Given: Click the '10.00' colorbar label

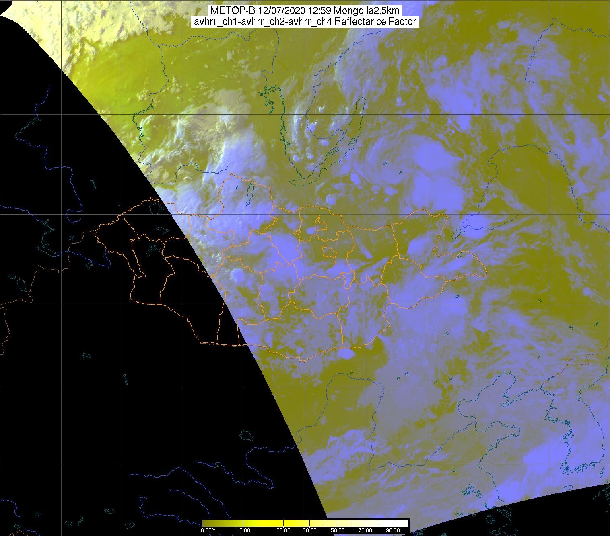Looking at the screenshot, I should click(x=243, y=530).
